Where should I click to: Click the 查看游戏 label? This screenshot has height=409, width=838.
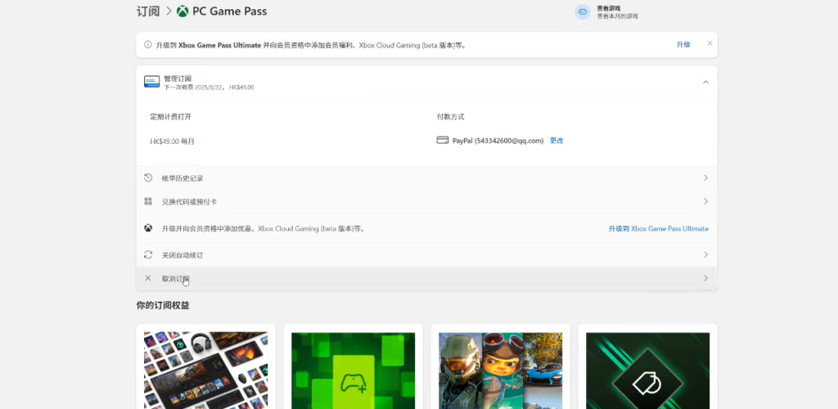coord(609,8)
